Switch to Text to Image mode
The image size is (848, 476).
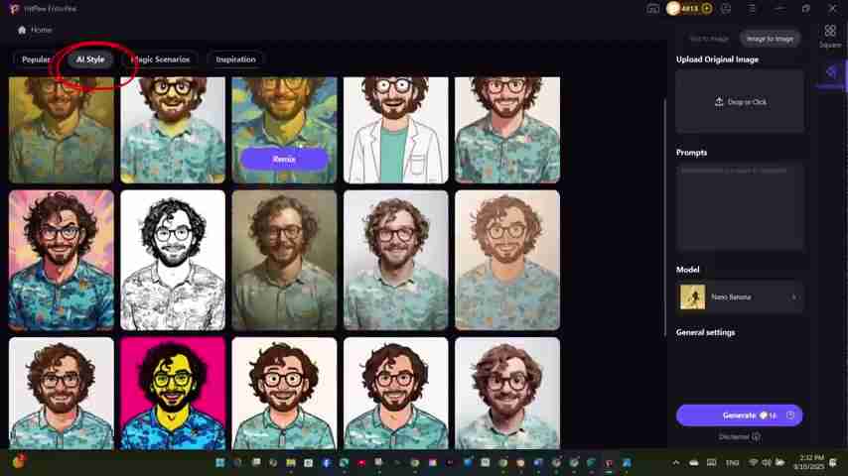709,39
